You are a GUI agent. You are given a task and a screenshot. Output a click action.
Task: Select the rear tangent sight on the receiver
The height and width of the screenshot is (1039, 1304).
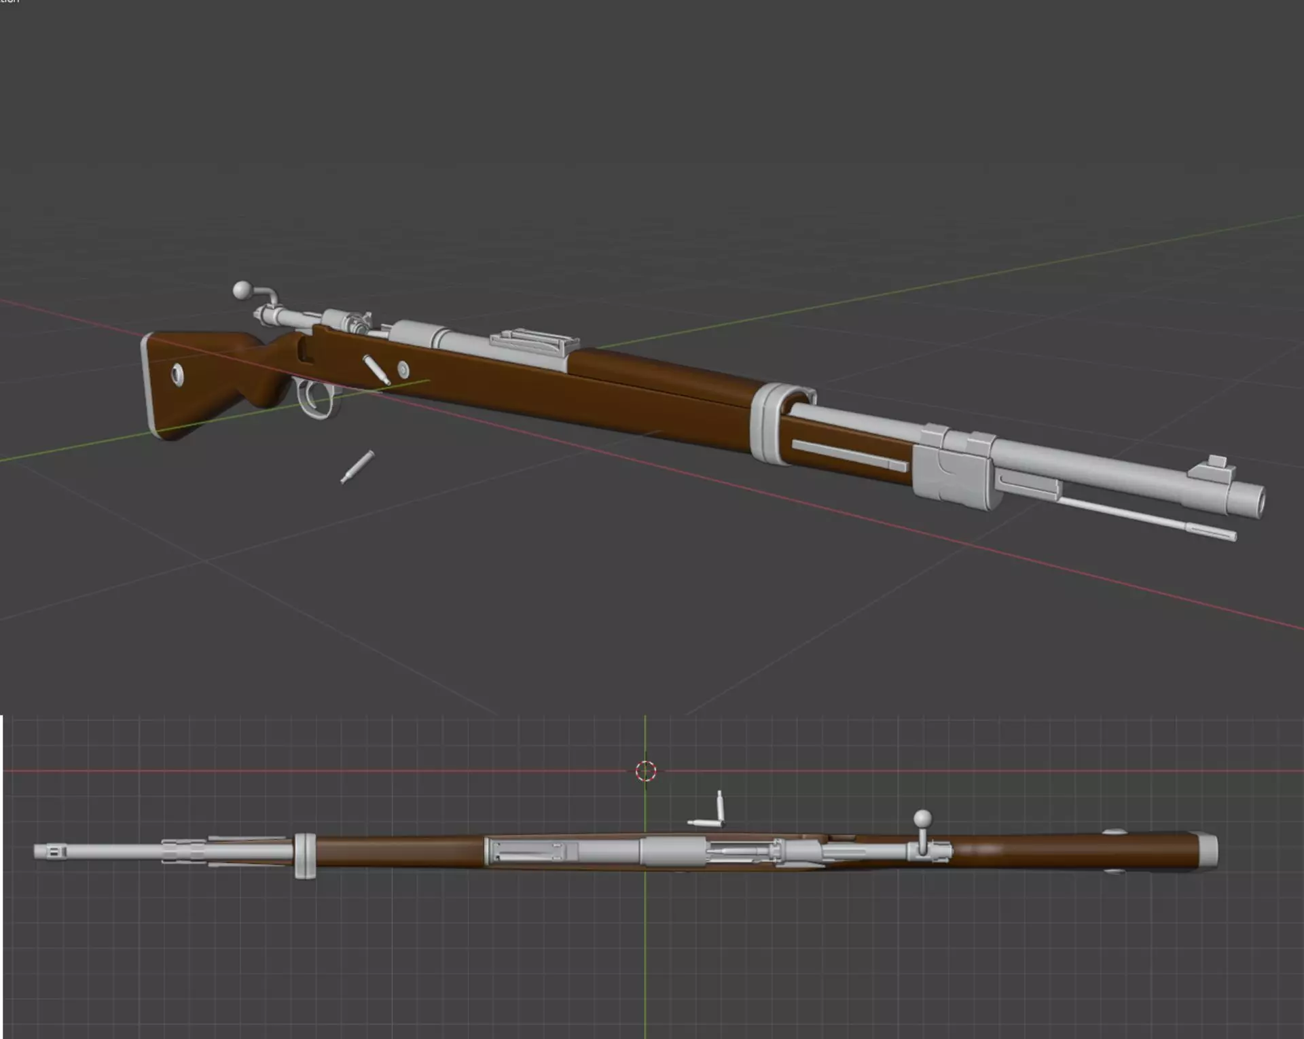[535, 342]
